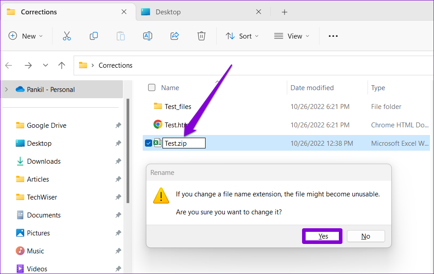Click breadcrumb chevron before Corrections
The image size is (434, 274).
(93, 65)
